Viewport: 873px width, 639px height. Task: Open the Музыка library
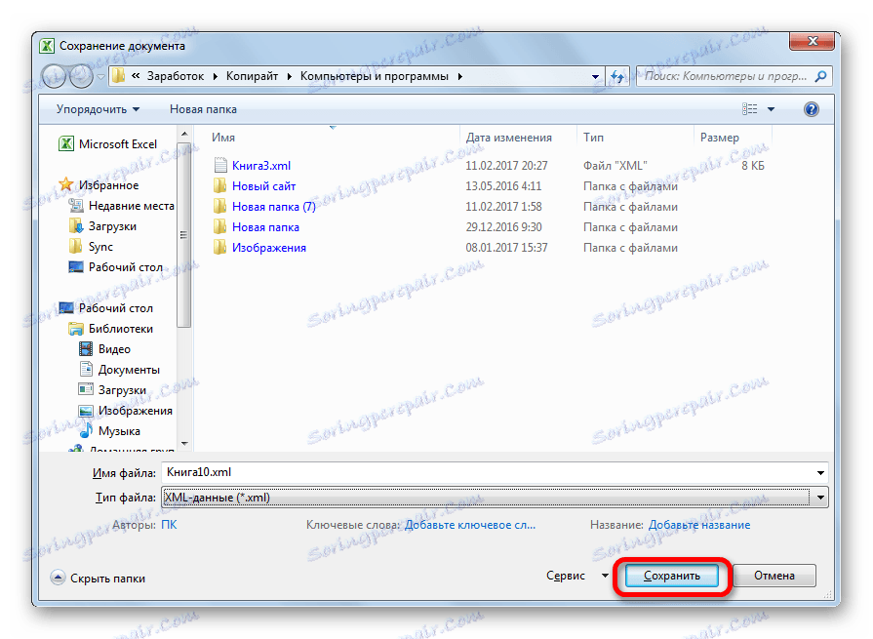[109, 431]
